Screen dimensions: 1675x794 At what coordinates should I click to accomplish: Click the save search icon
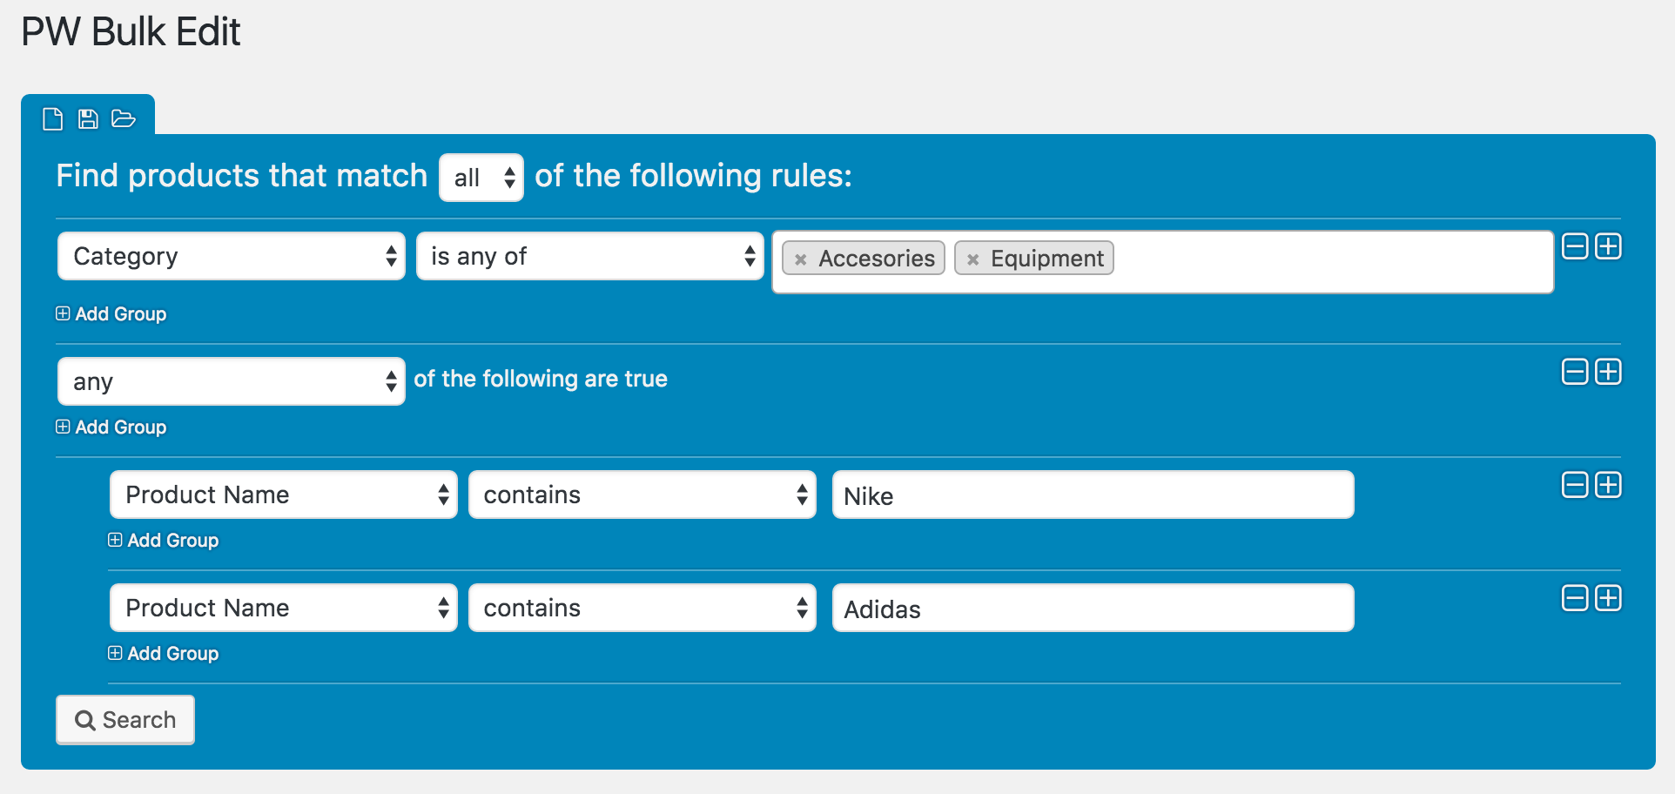87,118
